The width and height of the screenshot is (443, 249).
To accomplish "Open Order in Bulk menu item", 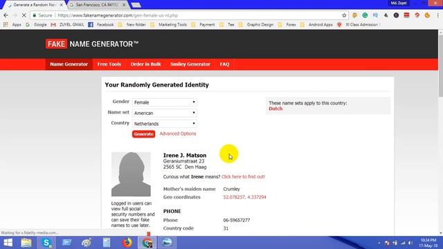I will pyautogui.click(x=145, y=64).
